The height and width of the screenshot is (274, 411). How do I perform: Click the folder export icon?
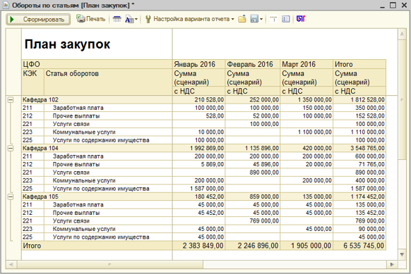pyautogui.click(x=242, y=19)
